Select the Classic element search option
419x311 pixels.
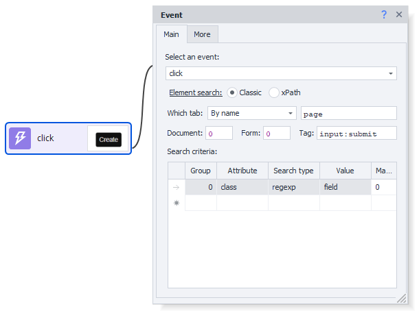point(231,92)
